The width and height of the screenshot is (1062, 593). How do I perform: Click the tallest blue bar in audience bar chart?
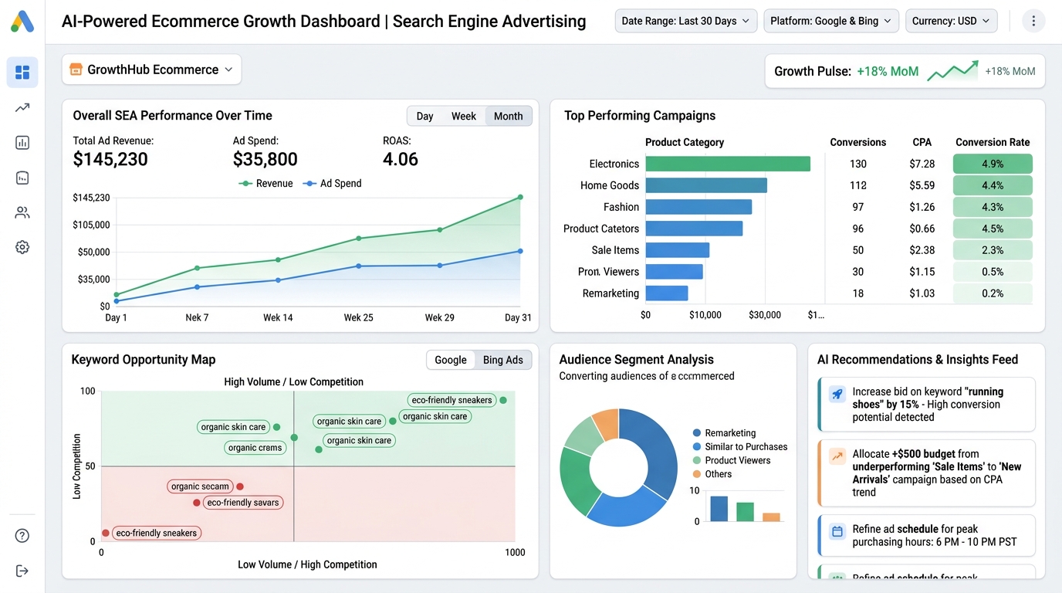[x=719, y=509]
